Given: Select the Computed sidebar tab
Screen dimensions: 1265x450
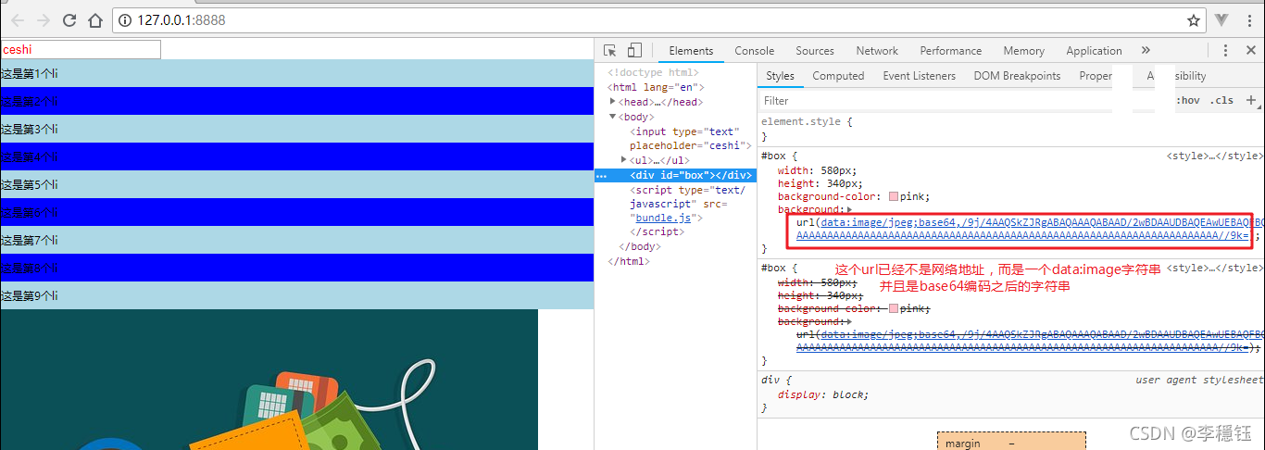Looking at the screenshot, I should (838, 76).
